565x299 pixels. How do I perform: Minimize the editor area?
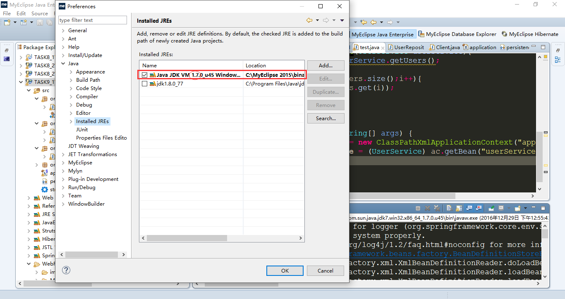click(534, 47)
